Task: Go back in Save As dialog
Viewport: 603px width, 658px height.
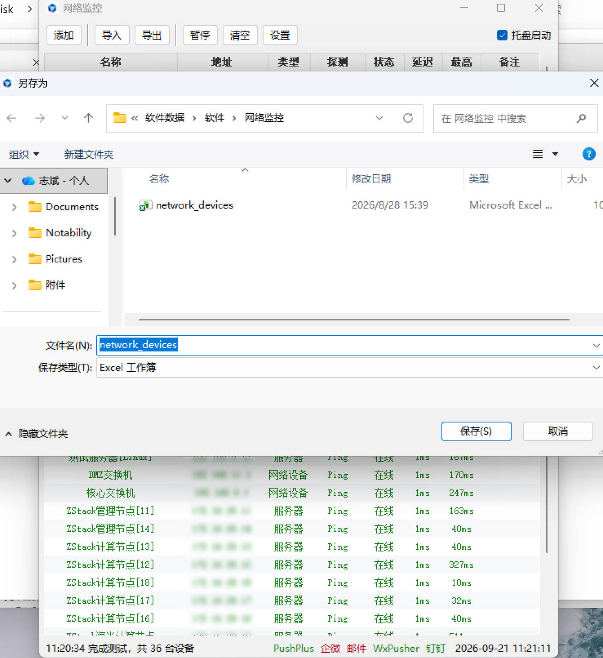Action: click(12, 118)
